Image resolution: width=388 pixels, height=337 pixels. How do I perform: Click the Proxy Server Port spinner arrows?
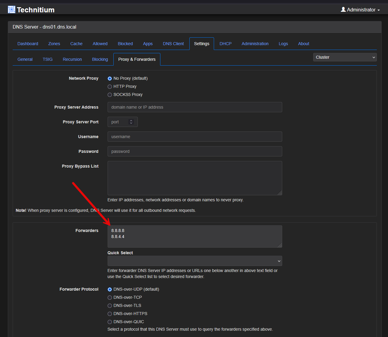131,122
